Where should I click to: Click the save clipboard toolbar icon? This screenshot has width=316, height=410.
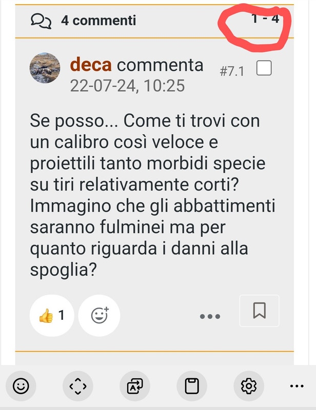click(192, 386)
